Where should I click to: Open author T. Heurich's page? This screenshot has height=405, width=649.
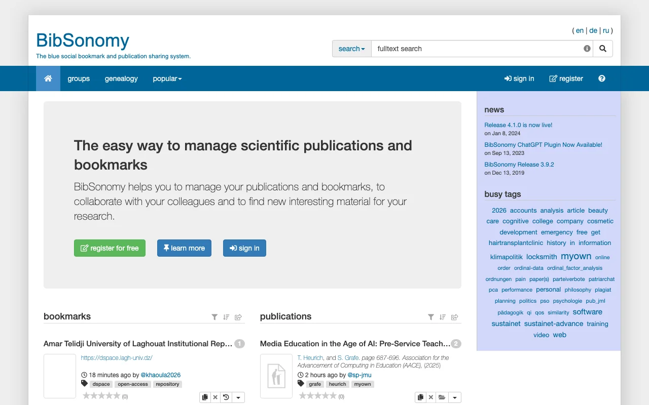[x=310, y=358]
